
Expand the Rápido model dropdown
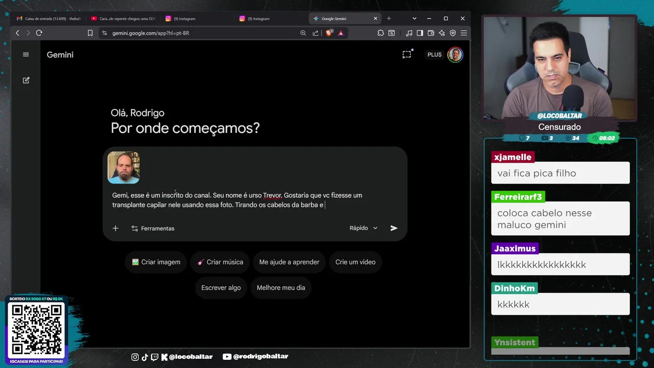coord(363,228)
